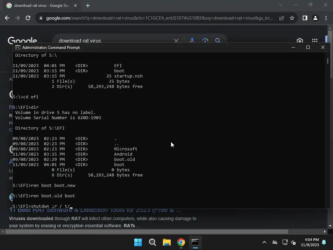333x250 pixels.
Task: Open clock and date flyout
Action: [310, 242]
